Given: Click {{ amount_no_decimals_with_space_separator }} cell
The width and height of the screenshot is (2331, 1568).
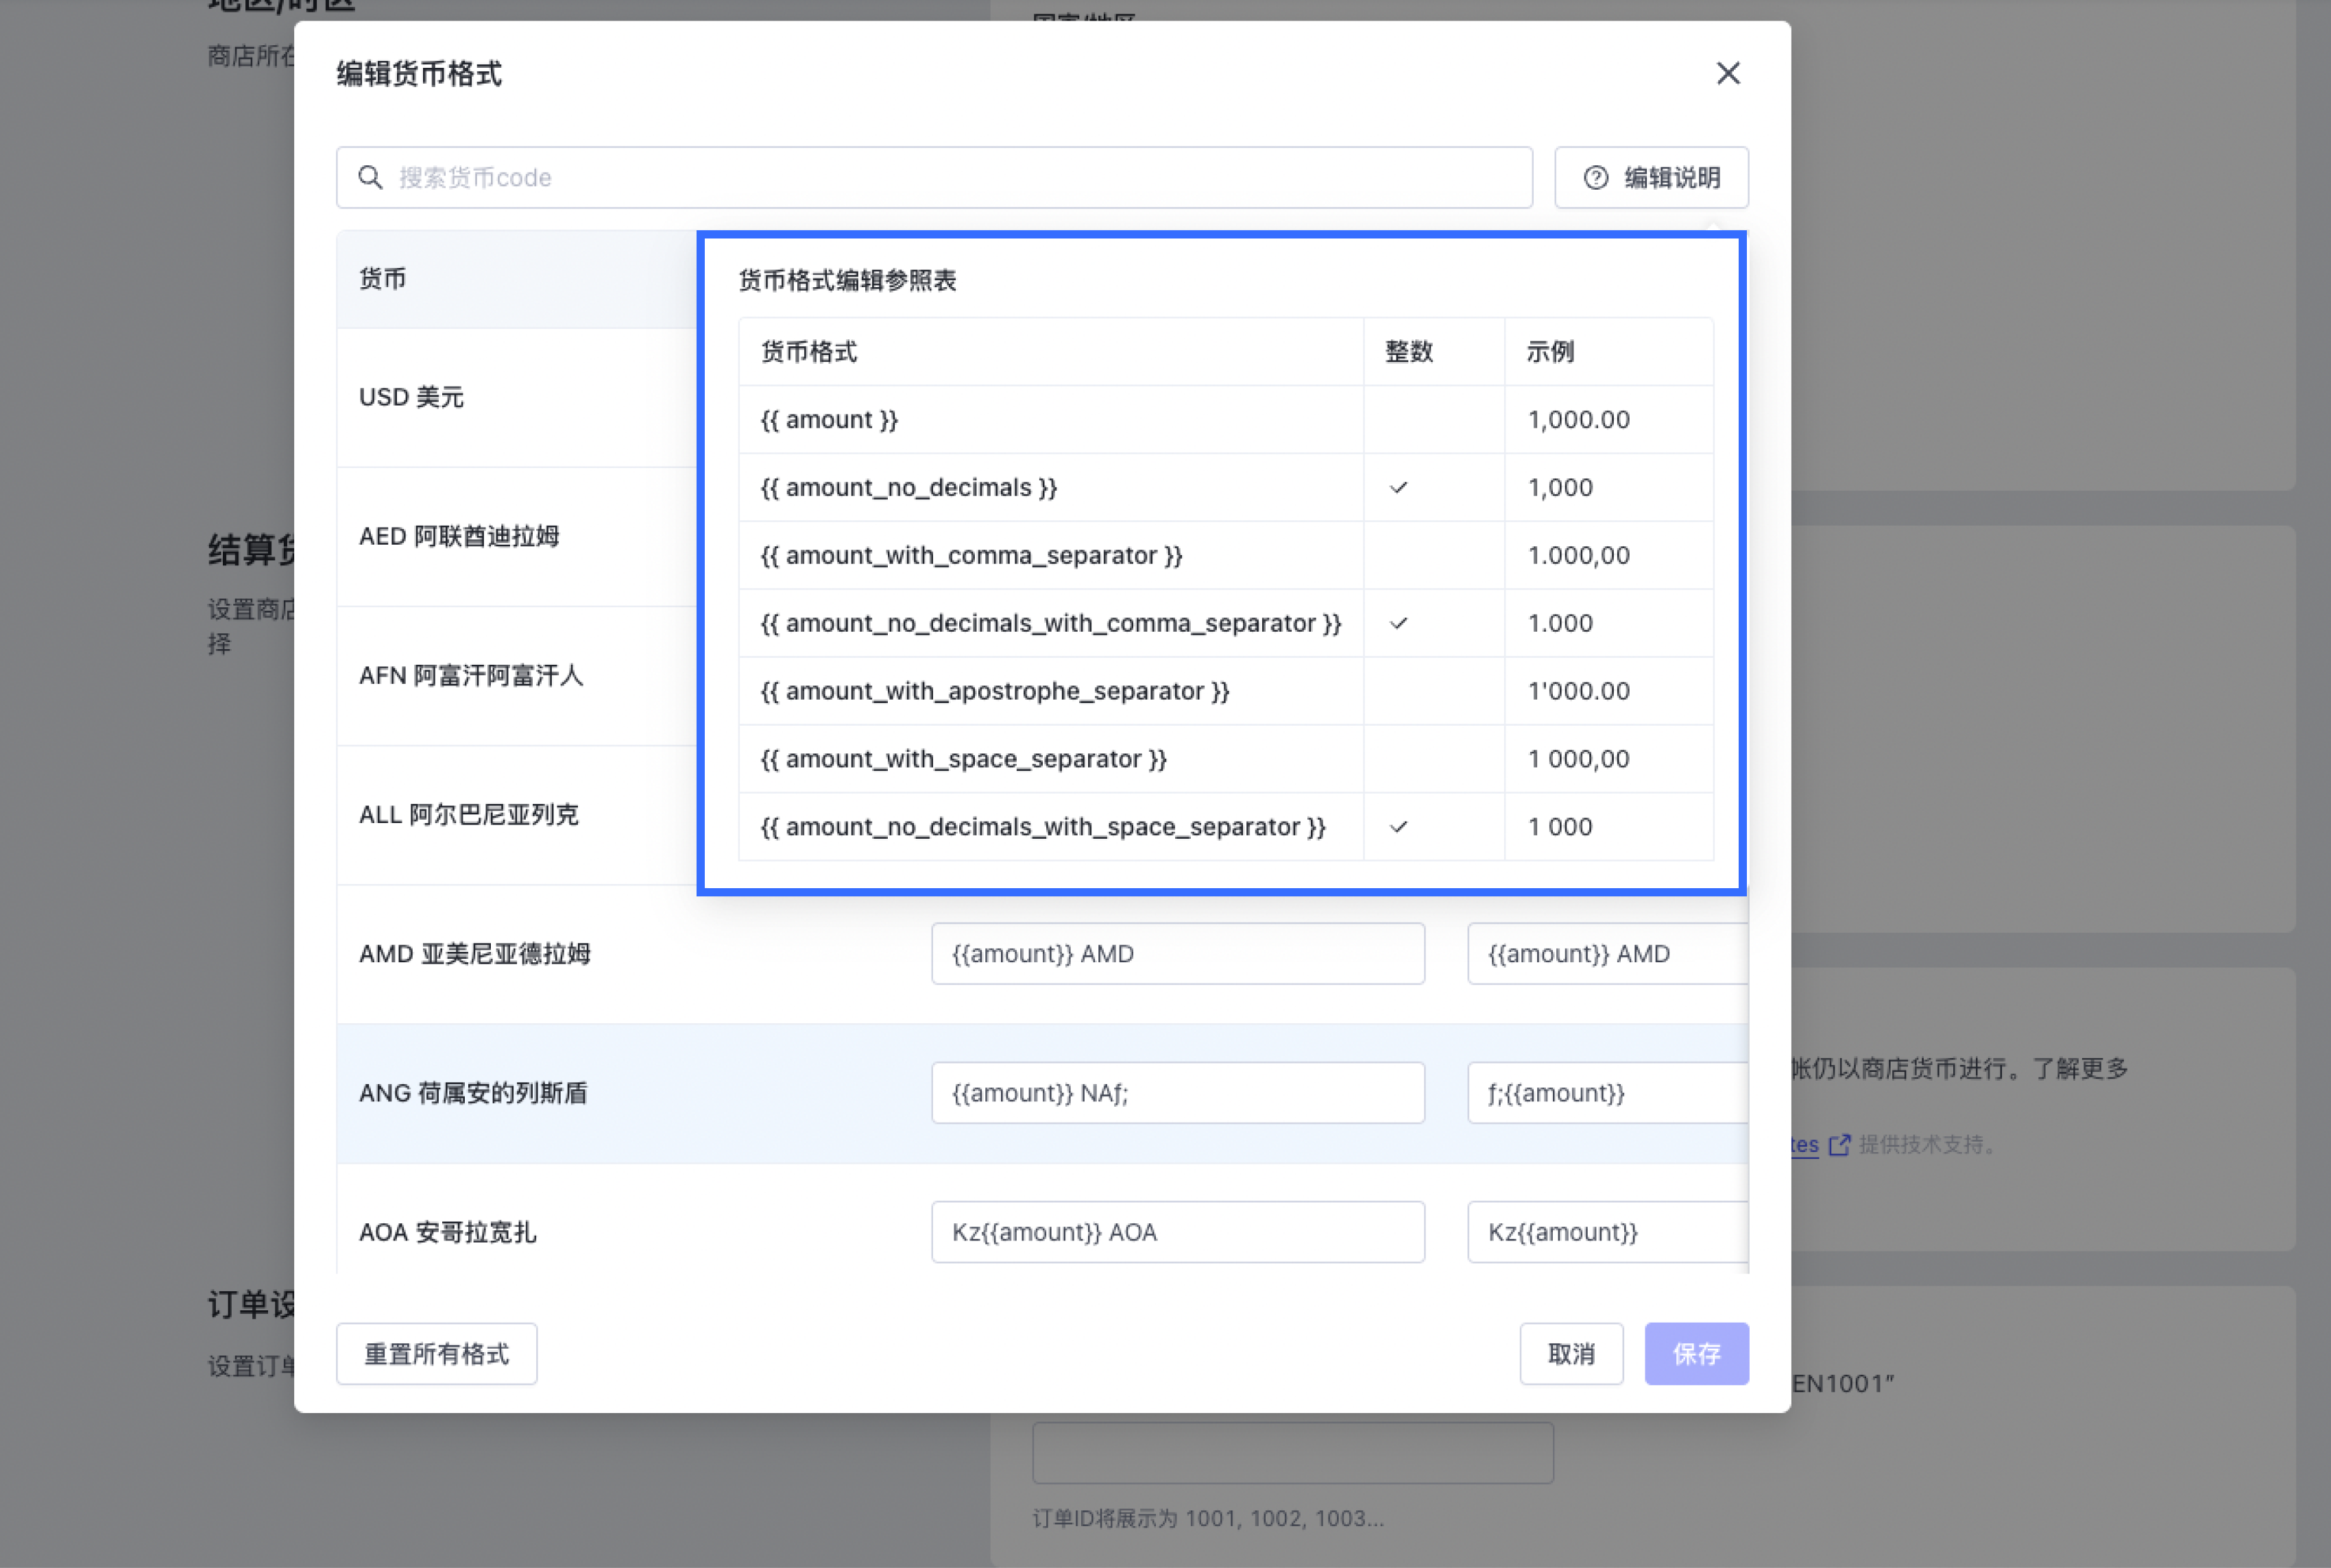Looking at the screenshot, I should tap(1050, 827).
